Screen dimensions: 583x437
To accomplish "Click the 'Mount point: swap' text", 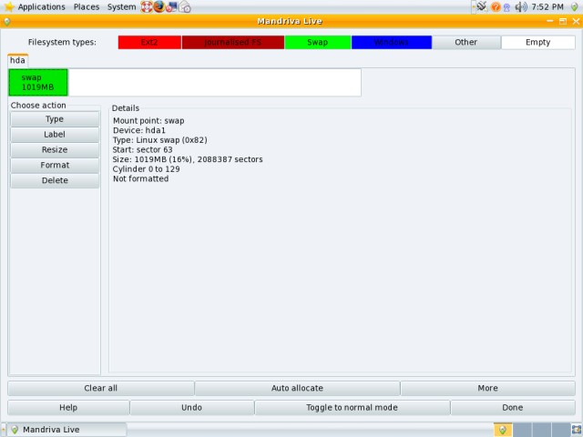I will click(148, 121).
